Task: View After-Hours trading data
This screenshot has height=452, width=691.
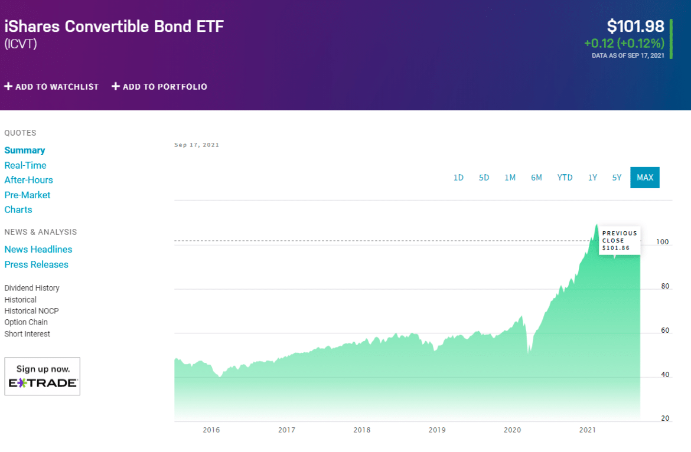Action: [x=28, y=179]
